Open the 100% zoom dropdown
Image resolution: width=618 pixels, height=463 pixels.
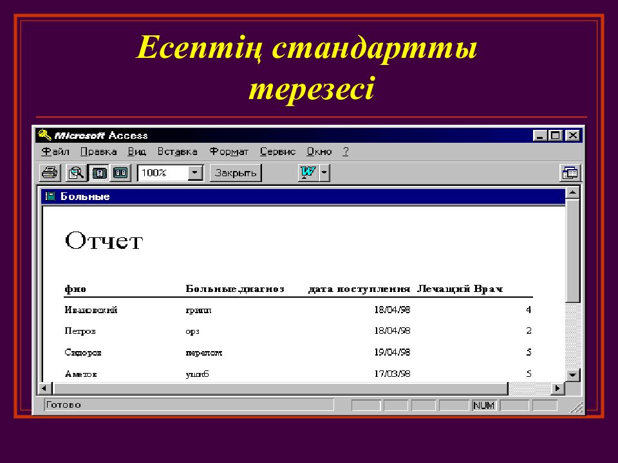(x=196, y=172)
